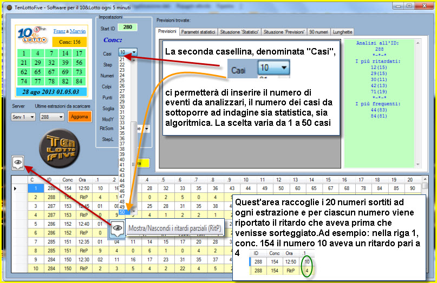Choose 50 in the Casi dropdown list
The height and width of the screenshot is (283, 437).
point(125,212)
